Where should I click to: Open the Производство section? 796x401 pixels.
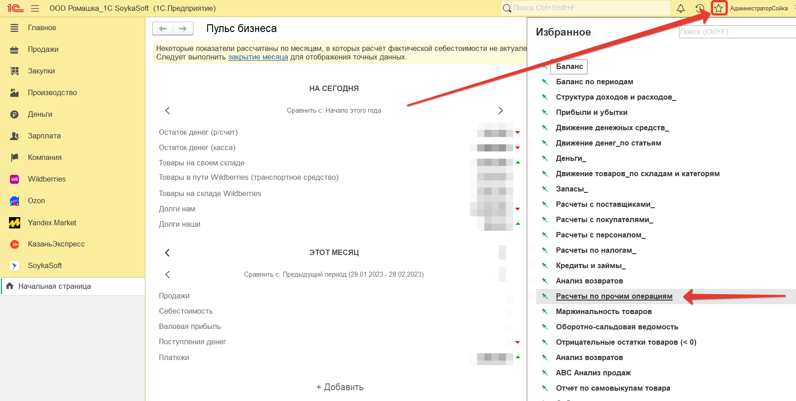pos(52,93)
